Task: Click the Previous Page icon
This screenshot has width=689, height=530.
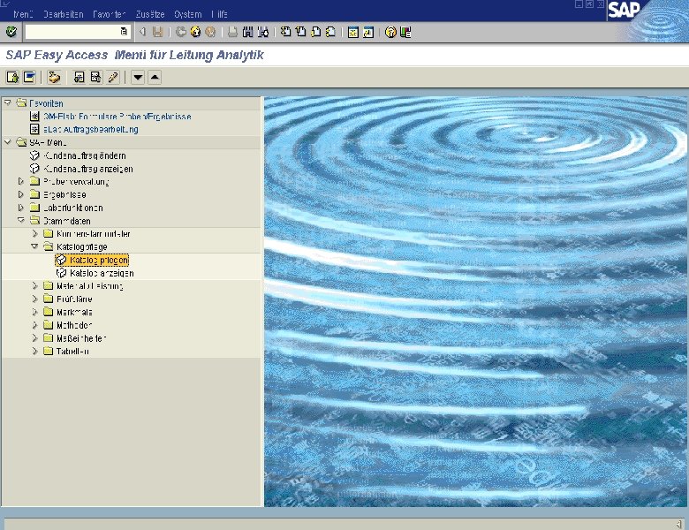Action: [x=300, y=32]
